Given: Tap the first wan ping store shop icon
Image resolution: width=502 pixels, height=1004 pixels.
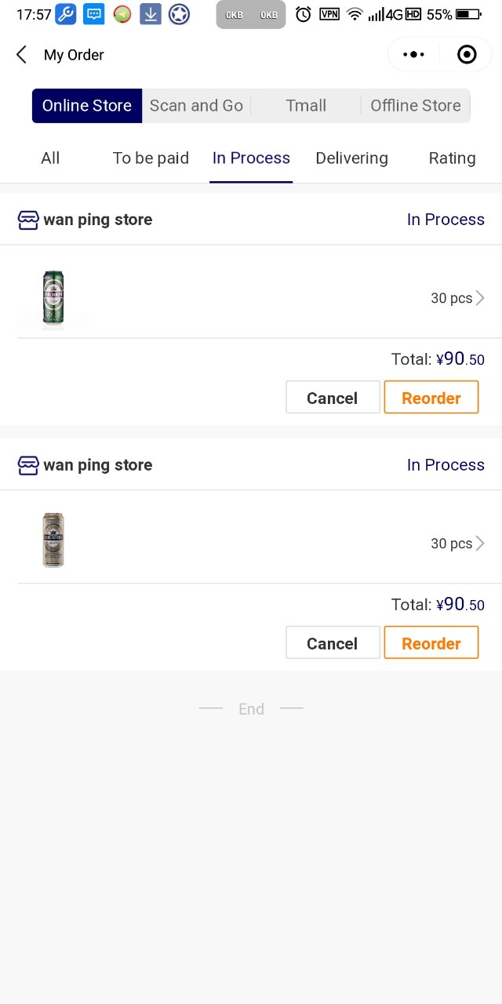Looking at the screenshot, I should [28, 220].
